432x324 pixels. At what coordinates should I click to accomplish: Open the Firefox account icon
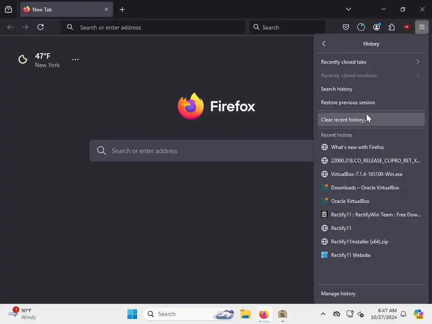(x=376, y=27)
